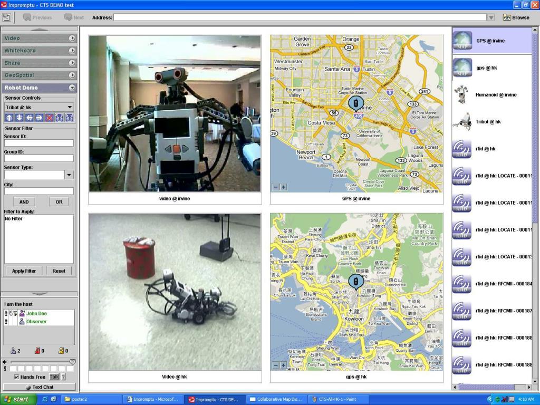The width and height of the screenshot is (540, 405).
Task: Click the raised-hand icon next to John Doe
Action: click(x=11, y=313)
